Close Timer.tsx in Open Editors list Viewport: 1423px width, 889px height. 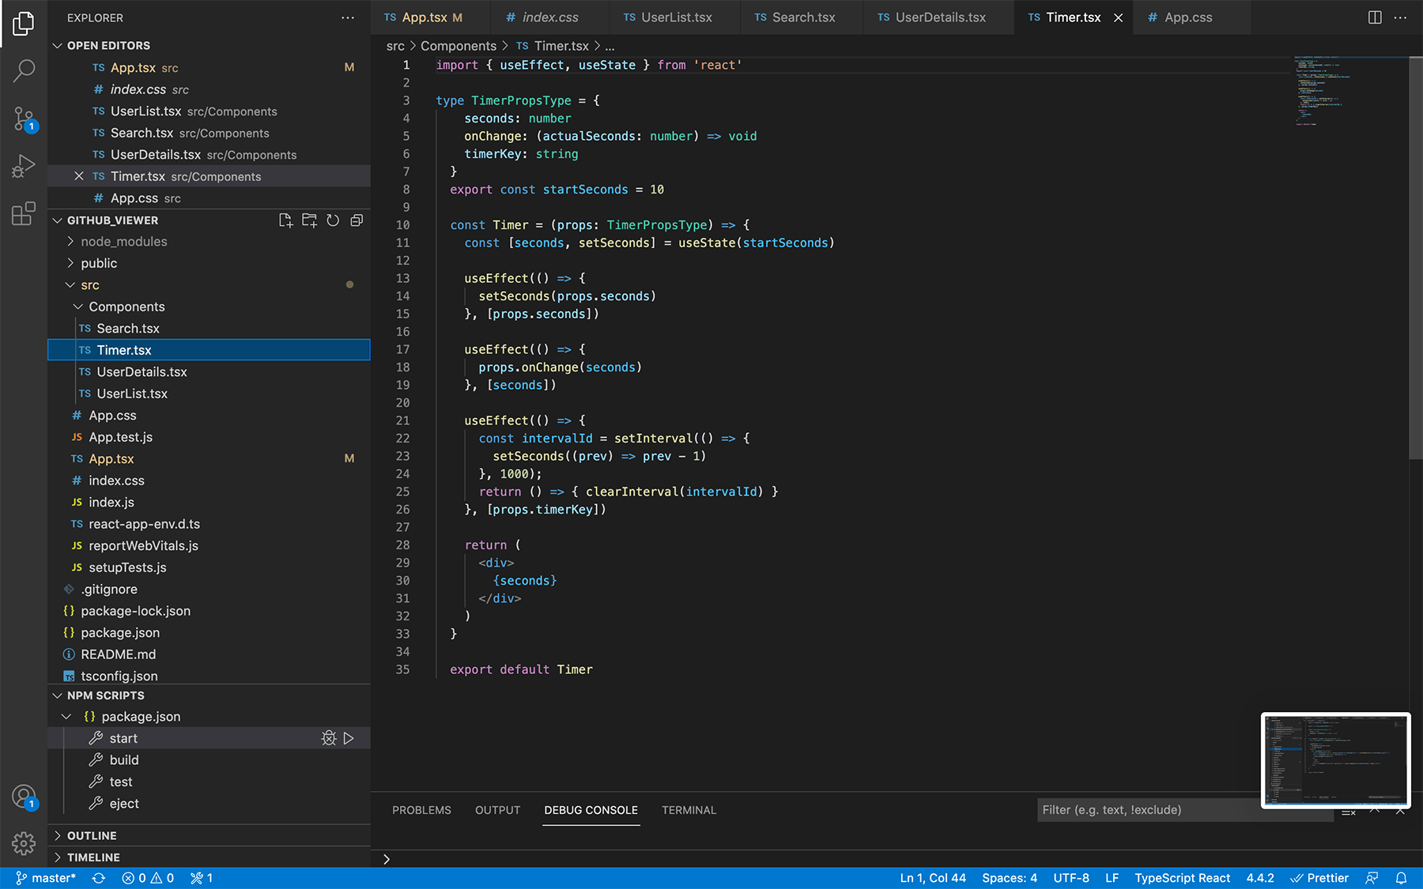point(79,176)
